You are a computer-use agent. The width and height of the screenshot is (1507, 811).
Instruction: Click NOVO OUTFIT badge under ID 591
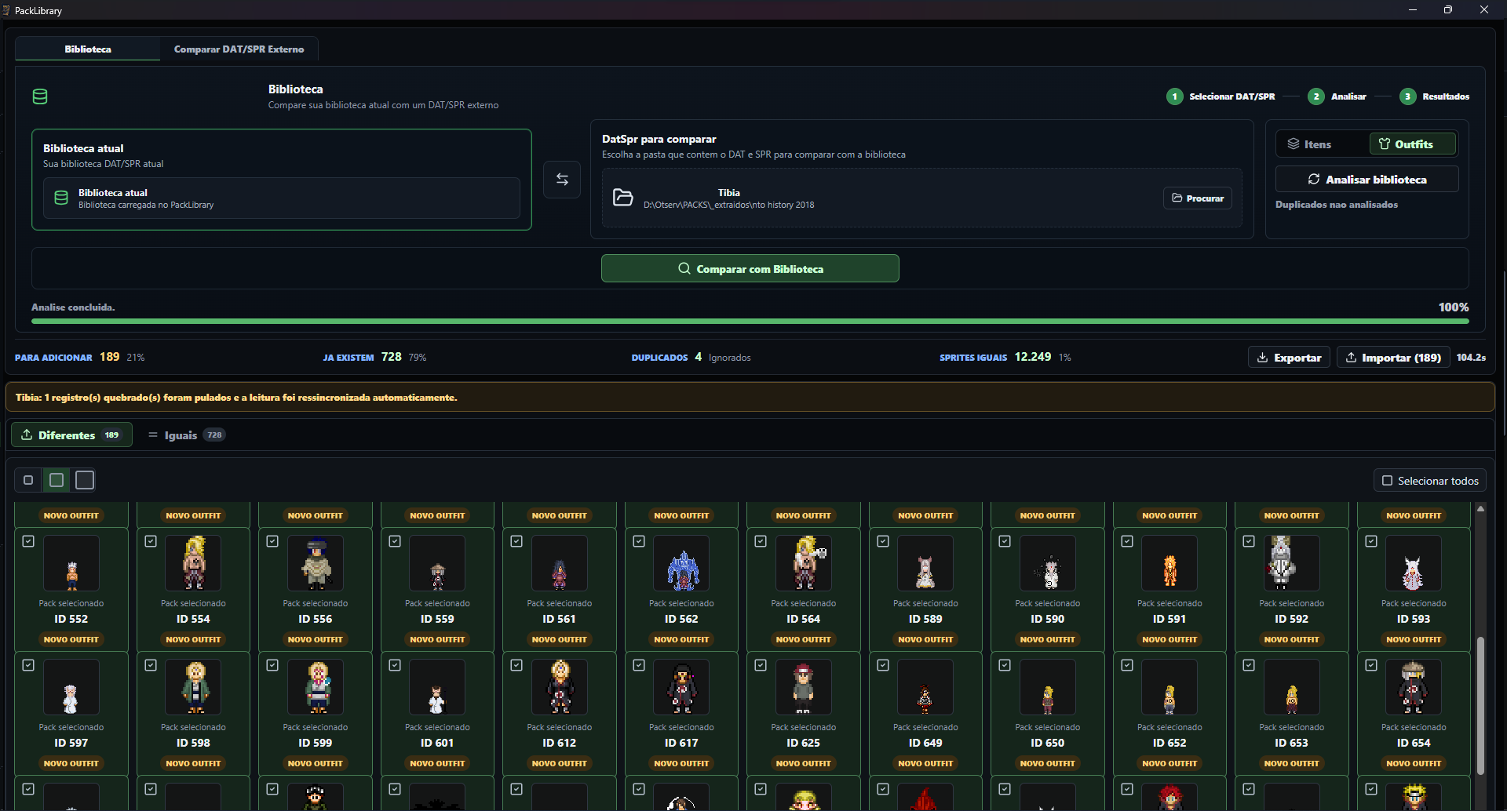pos(1169,639)
